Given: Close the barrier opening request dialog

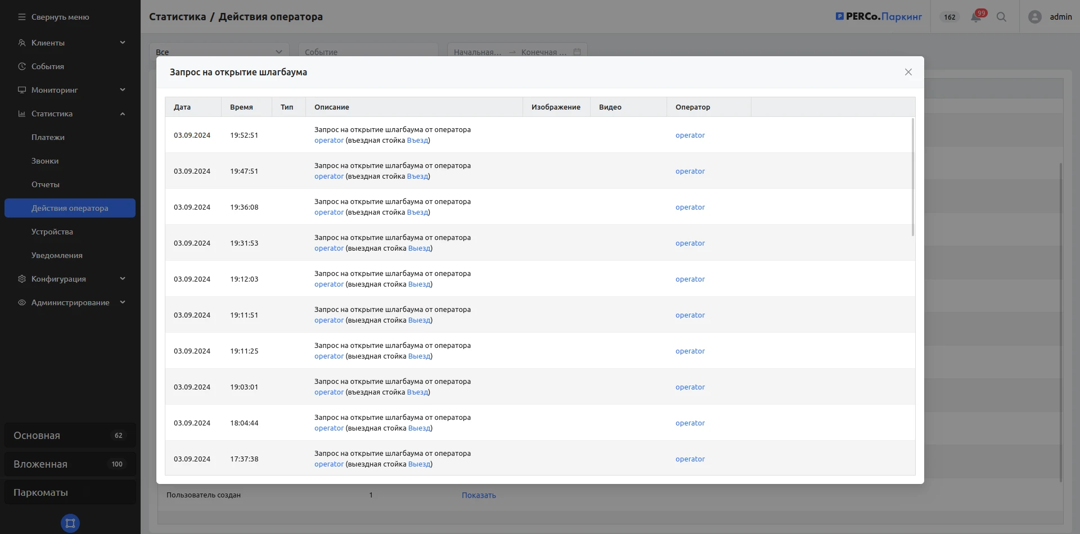Looking at the screenshot, I should click(x=908, y=72).
